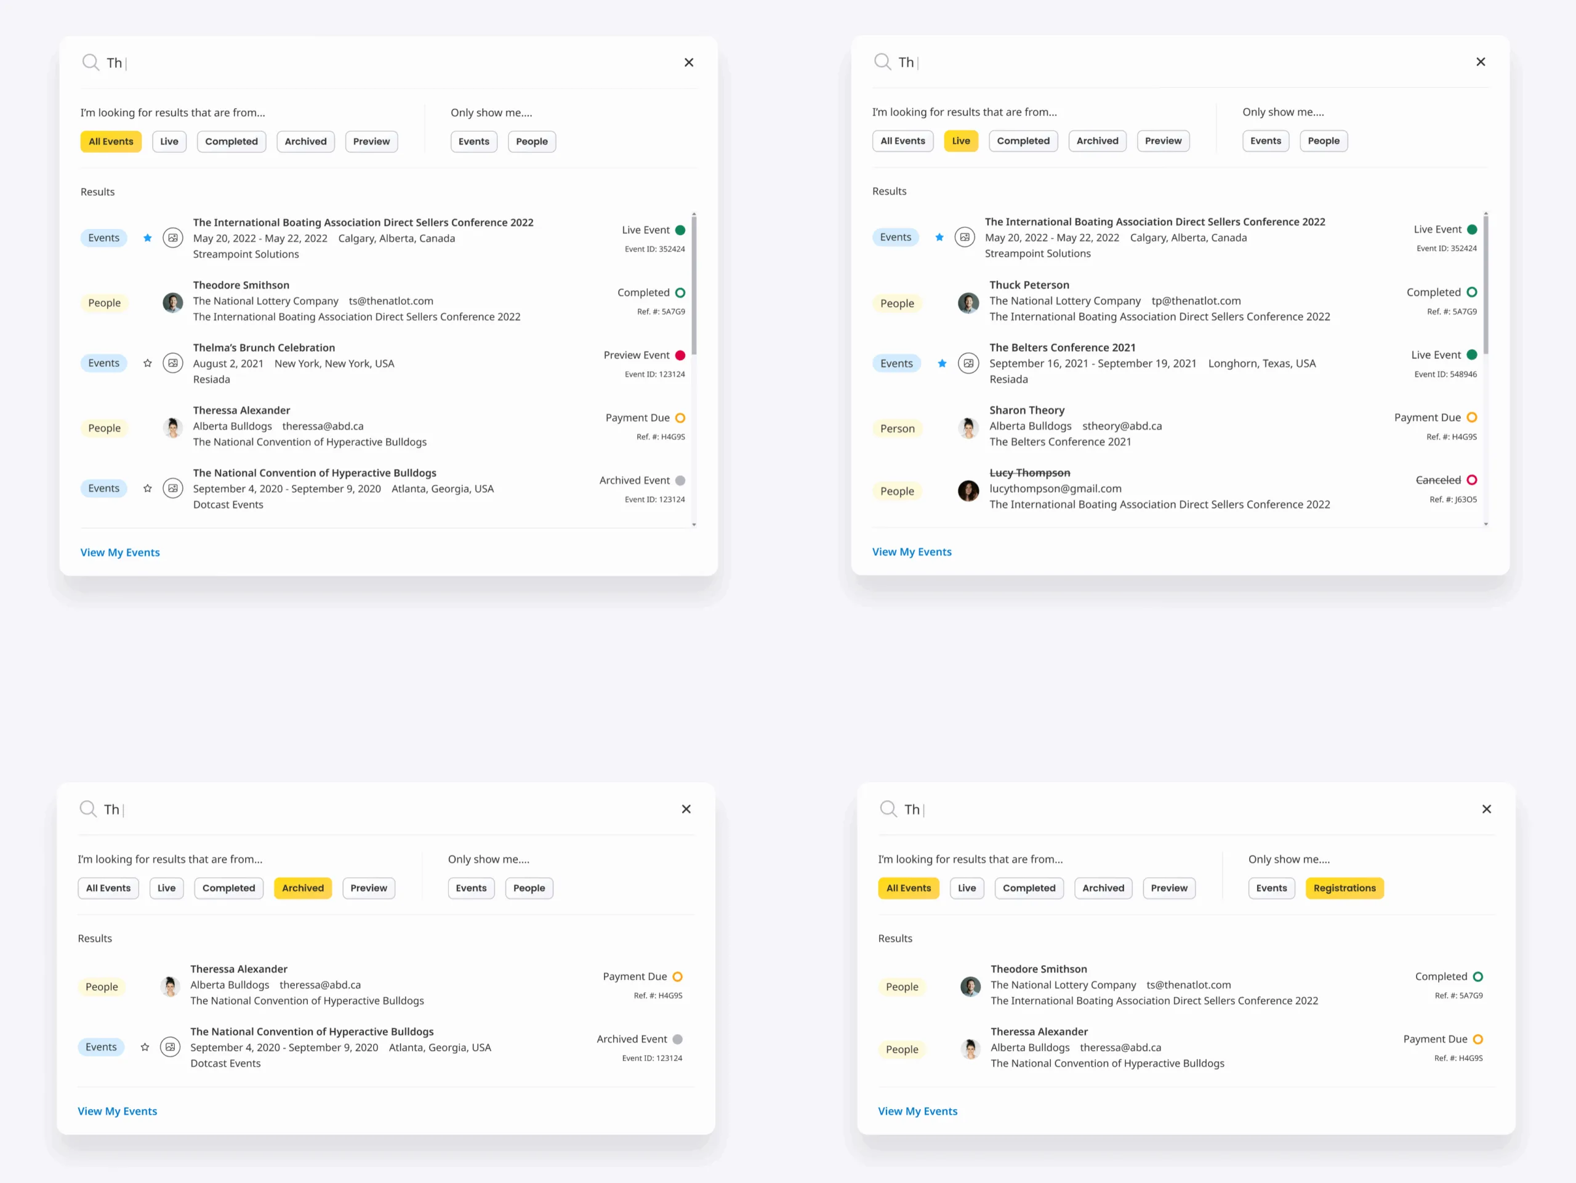Toggle the yellow Archived filter in the bottom-left panel
1576x1183 pixels.
pos(303,888)
